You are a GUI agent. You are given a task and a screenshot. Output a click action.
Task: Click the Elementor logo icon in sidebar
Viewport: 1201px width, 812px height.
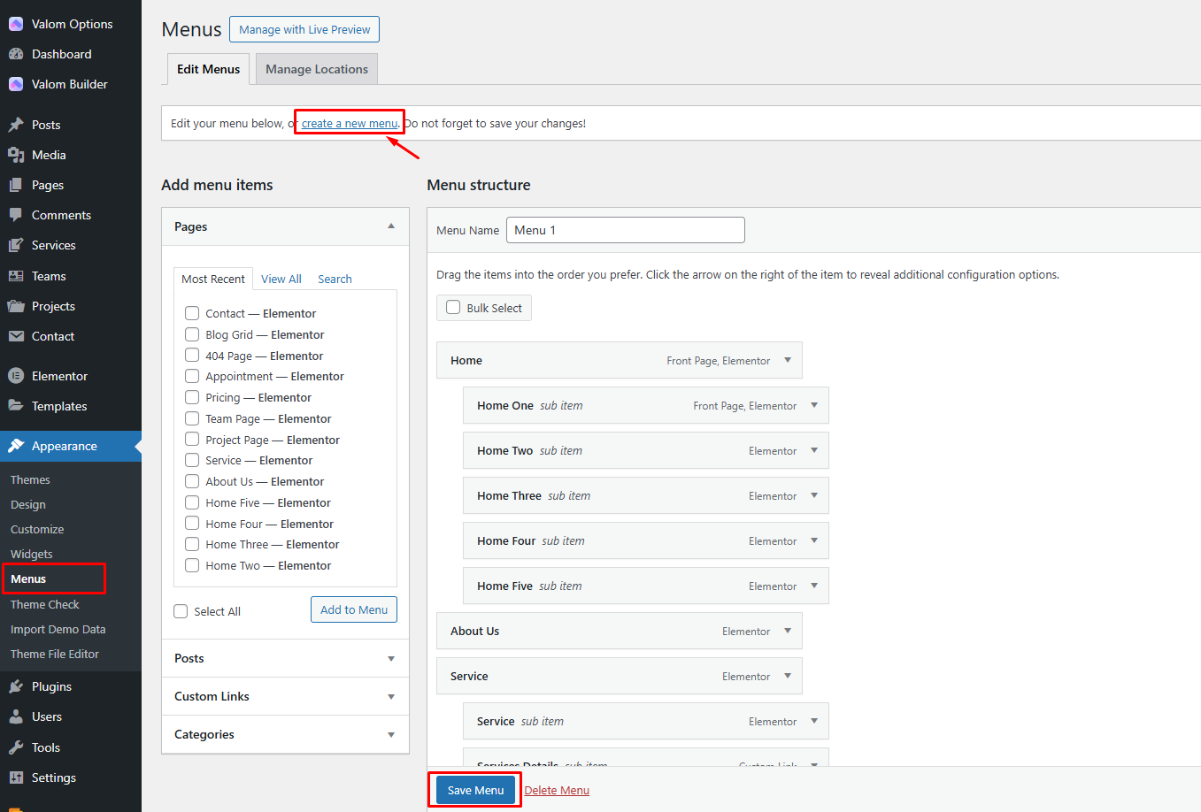coord(16,376)
